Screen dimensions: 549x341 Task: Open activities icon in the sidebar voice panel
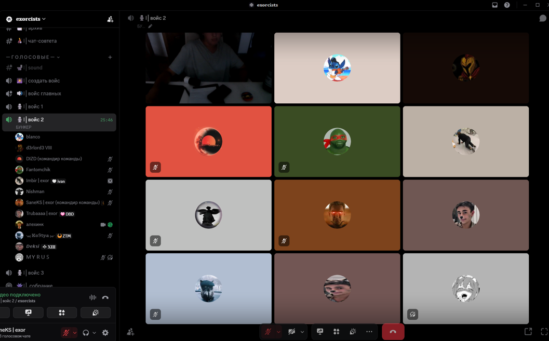(x=62, y=312)
